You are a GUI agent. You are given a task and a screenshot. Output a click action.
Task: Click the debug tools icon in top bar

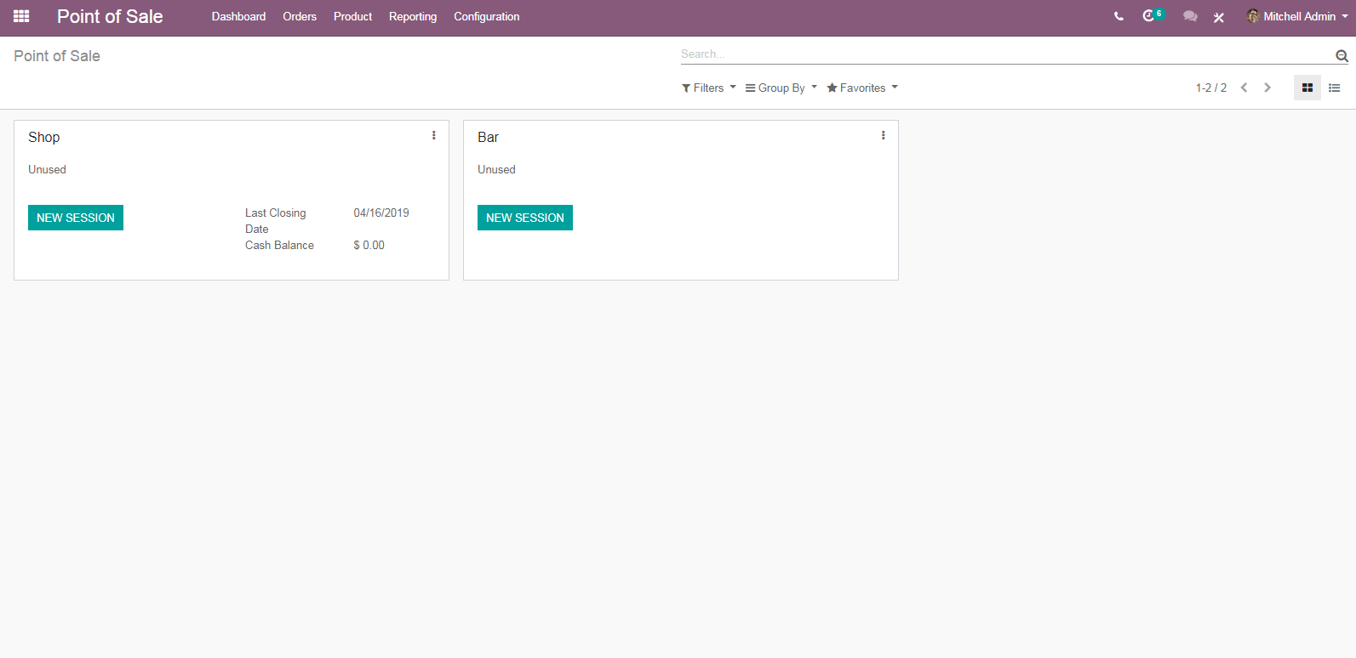[1219, 17]
